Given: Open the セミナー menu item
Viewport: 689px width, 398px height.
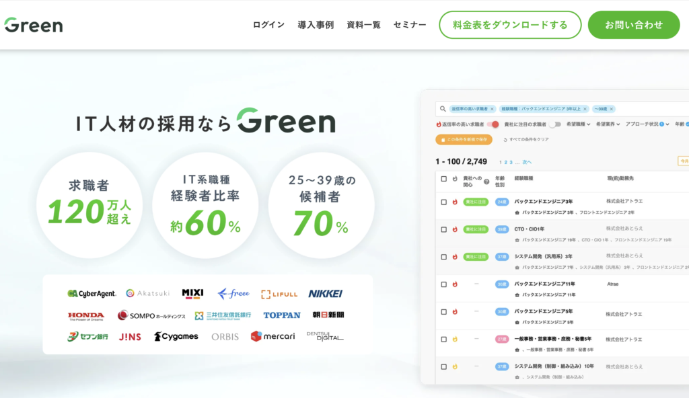Looking at the screenshot, I should (410, 25).
